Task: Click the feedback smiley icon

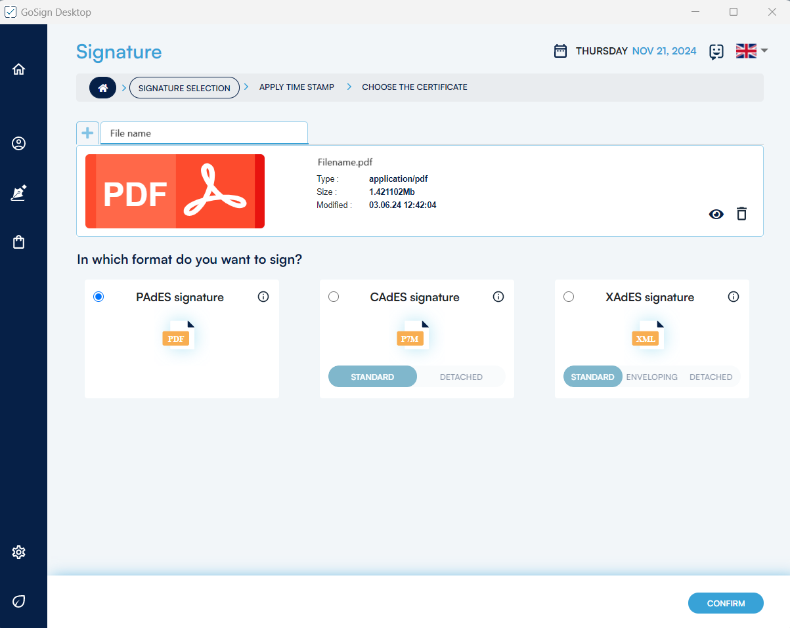Action: pos(716,52)
